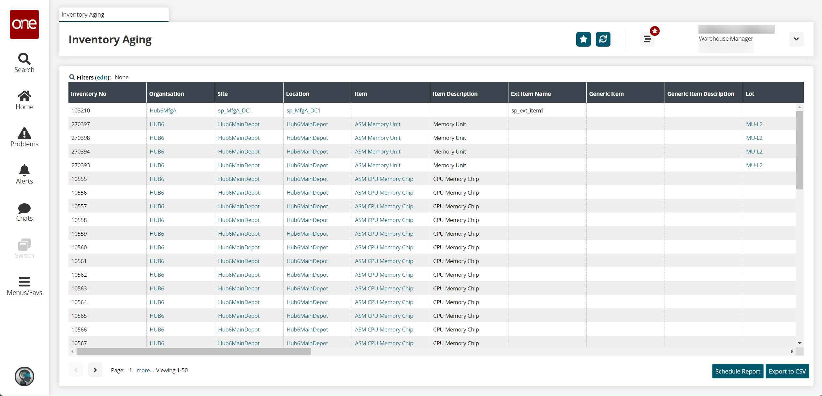
Task: Click the Schedule Report button
Action: (x=738, y=371)
